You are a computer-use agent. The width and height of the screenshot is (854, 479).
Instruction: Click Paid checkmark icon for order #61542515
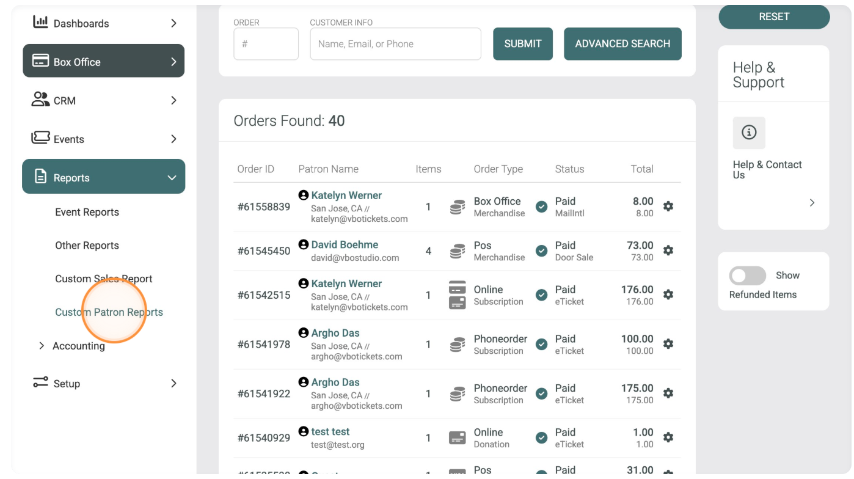541,295
